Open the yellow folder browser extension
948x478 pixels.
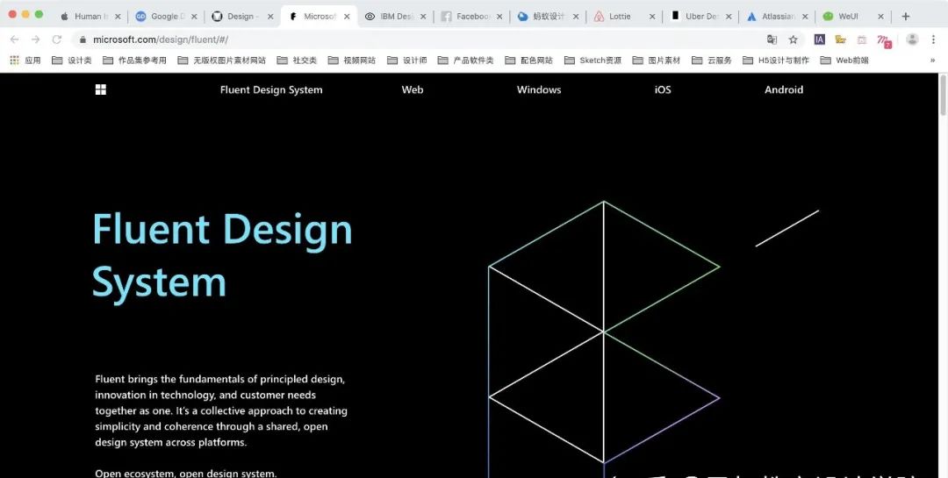click(840, 39)
